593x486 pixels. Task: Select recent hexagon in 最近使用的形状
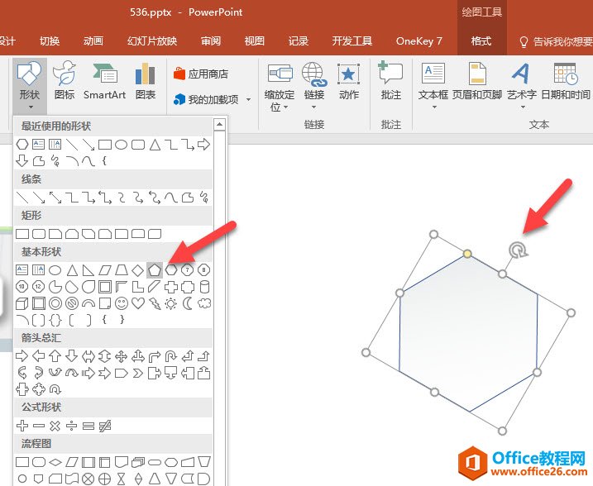point(22,144)
